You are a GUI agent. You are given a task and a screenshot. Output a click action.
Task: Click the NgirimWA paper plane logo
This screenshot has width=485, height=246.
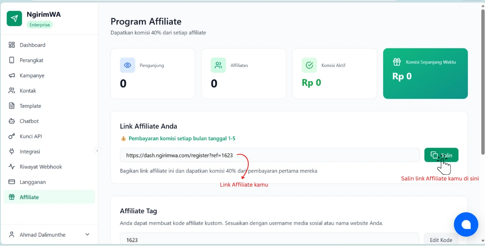(x=14, y=18)
